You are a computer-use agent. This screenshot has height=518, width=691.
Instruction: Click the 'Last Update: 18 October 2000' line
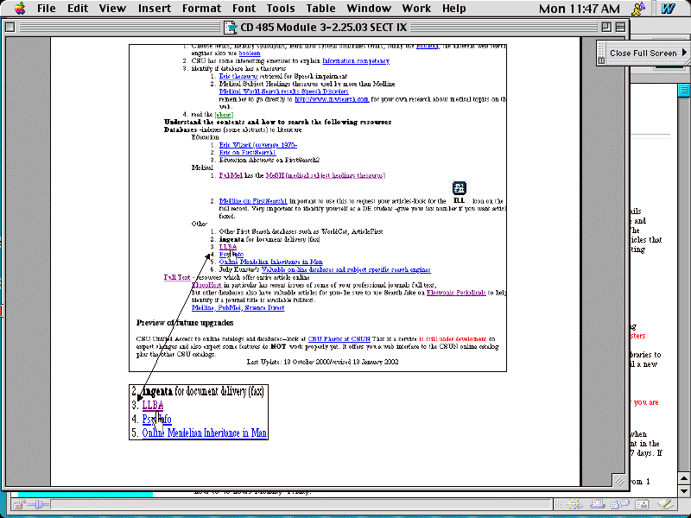coord(322,362)
